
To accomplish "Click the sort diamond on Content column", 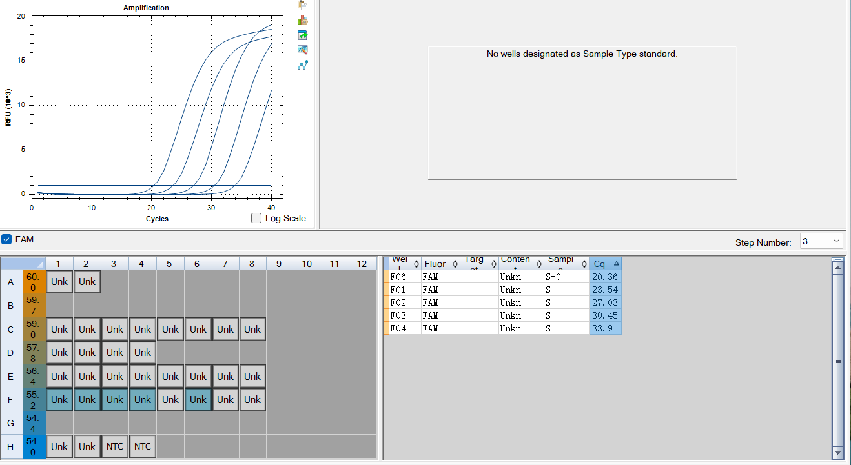I will [538, 264].
